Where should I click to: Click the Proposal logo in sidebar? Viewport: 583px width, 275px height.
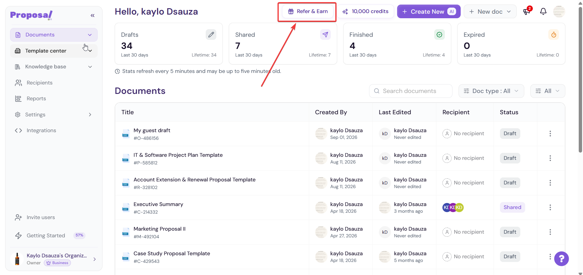(x=32, y=15)
